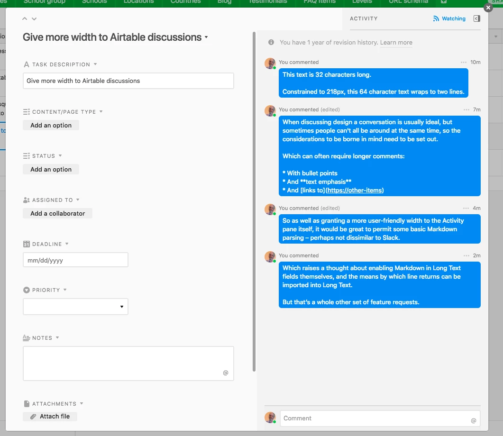Image resolution: width=503 pixels, height=436 pixels.
Task: Go to previous record with up chevron
Action: click(x=25, y=18)
